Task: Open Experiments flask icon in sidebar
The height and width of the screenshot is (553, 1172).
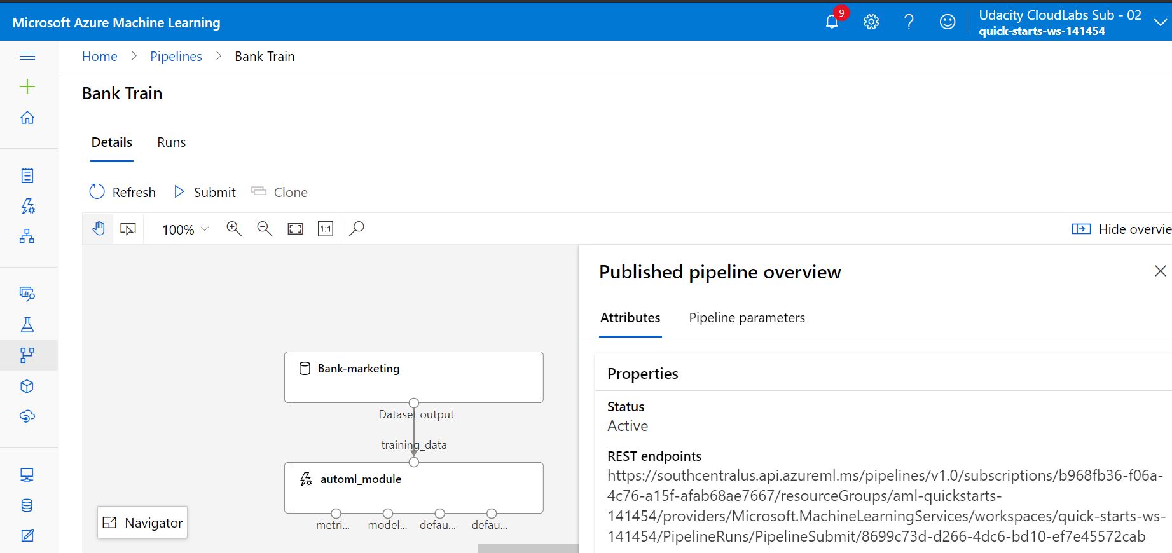Action: coord(27,325)
